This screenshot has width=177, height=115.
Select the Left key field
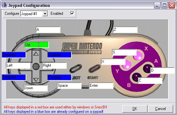pos(18,65)
